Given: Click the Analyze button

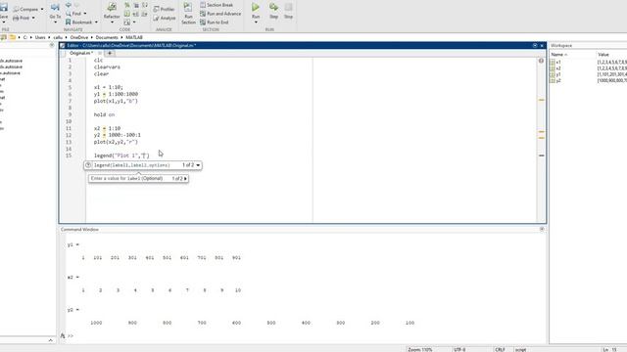Looking at the screenshot, I should [164, 18].
